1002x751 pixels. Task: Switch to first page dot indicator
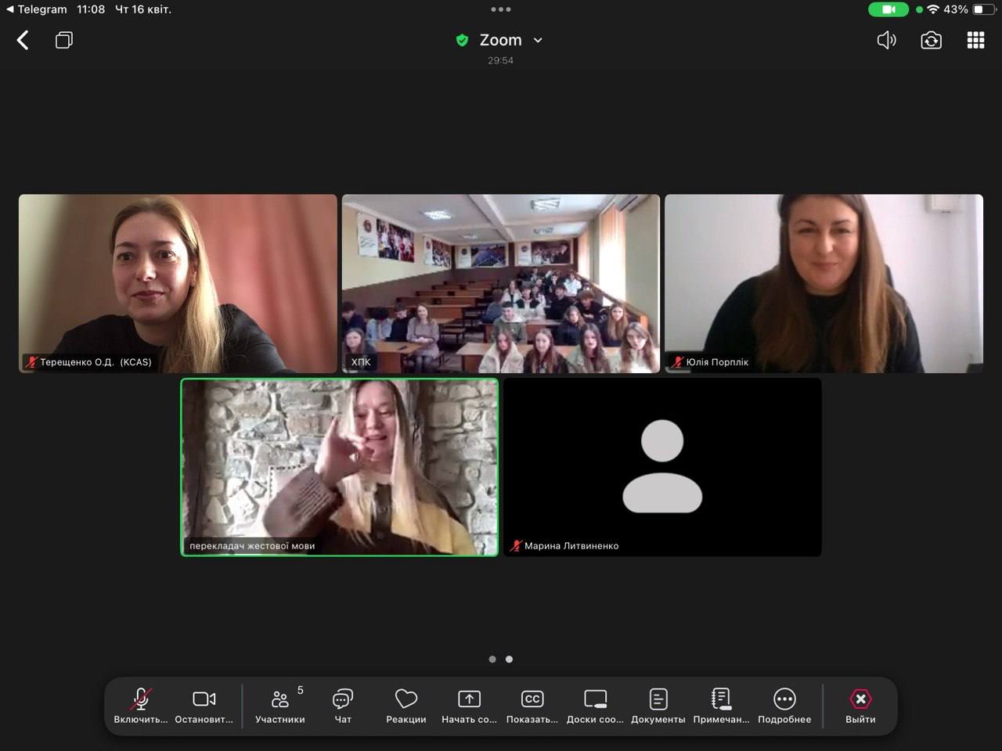(x=492, y=659)
